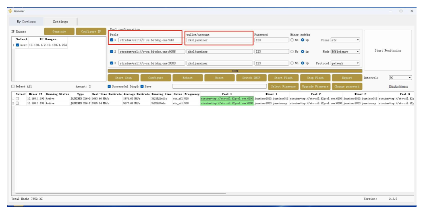Click the Switch DHCP button
The height and width of the screenshot is (216, 427).
pyautogui.click(x=251, y=78)
